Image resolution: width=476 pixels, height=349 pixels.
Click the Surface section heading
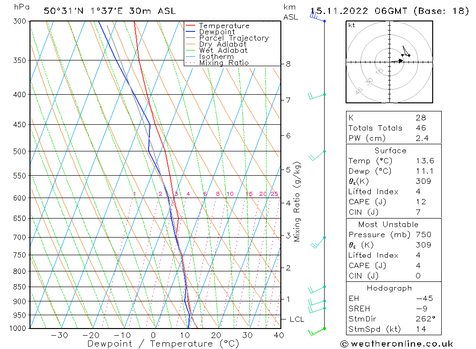point(390,150)
